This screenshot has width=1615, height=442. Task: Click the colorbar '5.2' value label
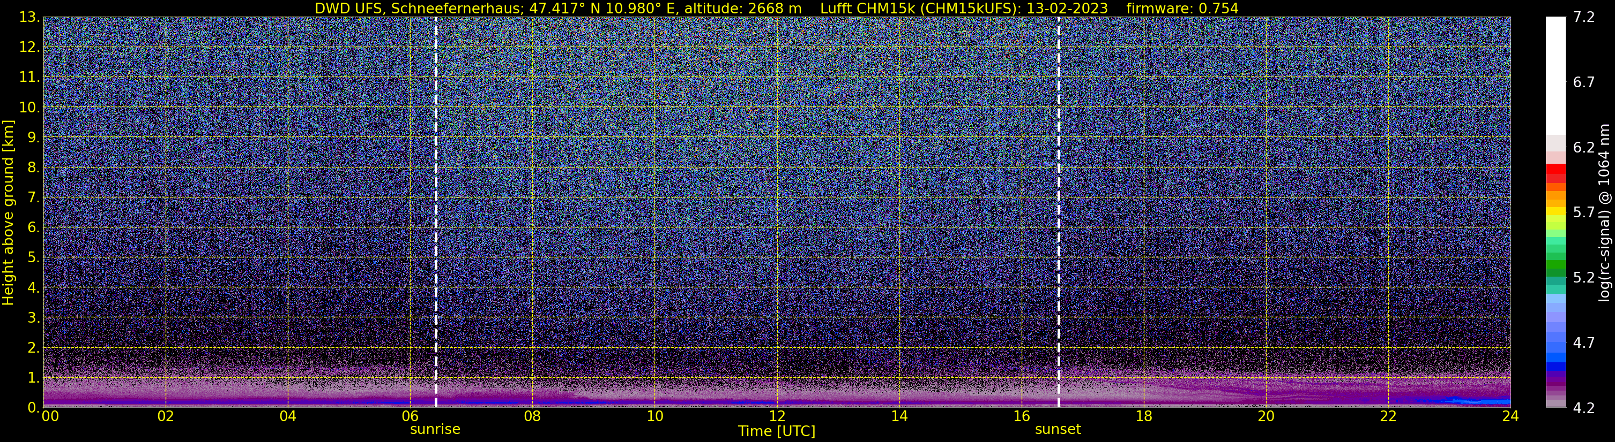click(x=1584, y=277)
